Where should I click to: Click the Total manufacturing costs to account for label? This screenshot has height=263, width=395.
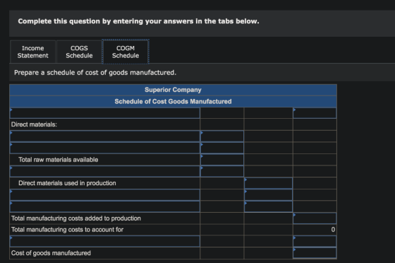(67, 230)
